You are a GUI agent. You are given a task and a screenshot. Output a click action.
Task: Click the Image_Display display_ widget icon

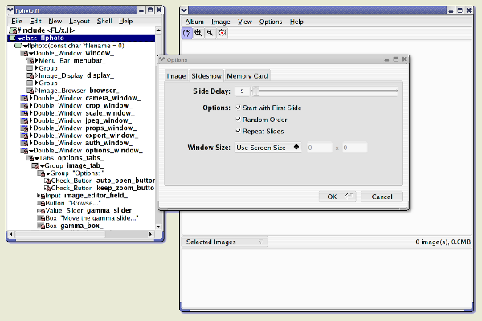[30, 75]
